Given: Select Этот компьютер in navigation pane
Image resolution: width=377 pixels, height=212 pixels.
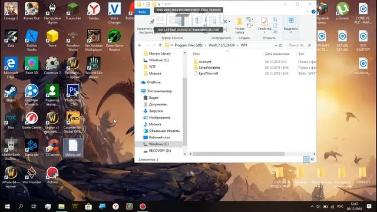Looking at the screenshot, I should [159, 91].
